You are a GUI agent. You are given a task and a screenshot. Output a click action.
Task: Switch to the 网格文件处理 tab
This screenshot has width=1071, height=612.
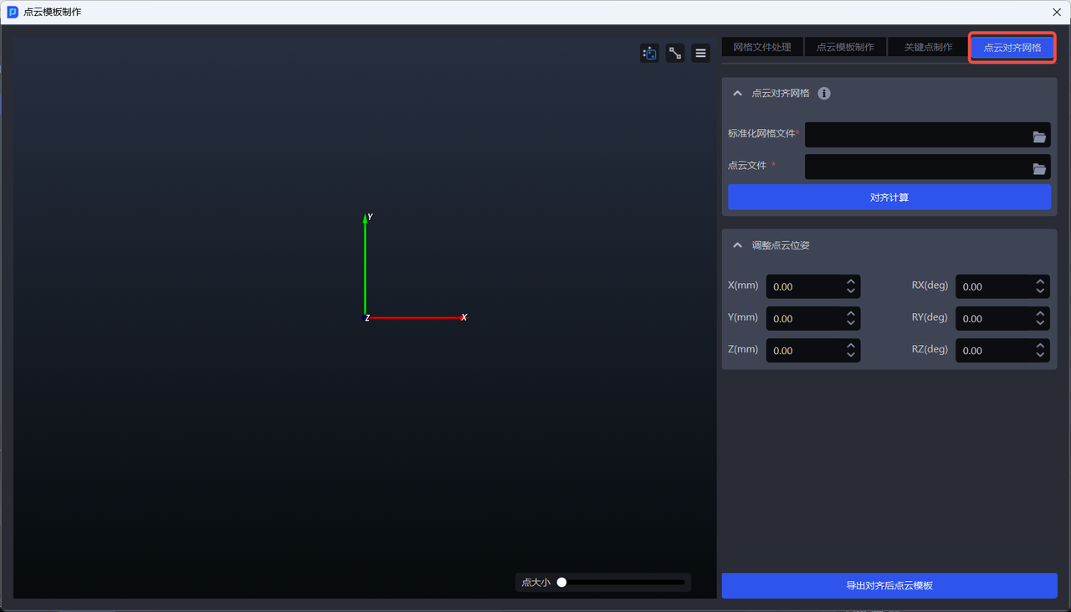[761, 48]
